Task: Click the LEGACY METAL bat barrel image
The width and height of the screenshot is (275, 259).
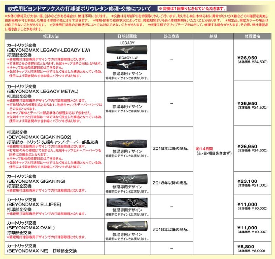Action: (127, 99)
